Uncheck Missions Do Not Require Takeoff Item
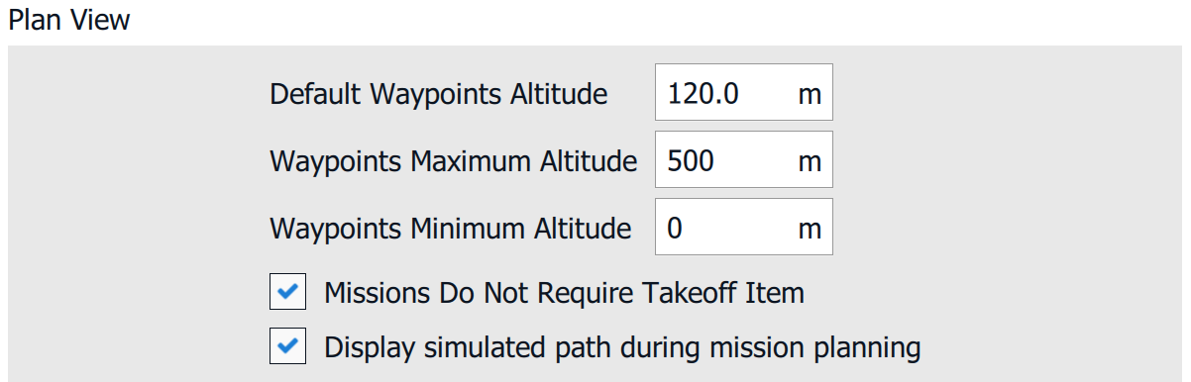This screenshot has width=1191, height=382. pyautogui.click(x=287, y=293)
